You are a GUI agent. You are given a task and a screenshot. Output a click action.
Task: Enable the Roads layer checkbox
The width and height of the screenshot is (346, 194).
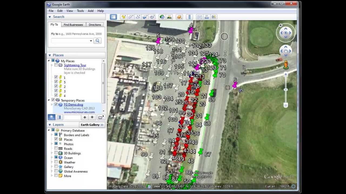[x=56, y=148]
